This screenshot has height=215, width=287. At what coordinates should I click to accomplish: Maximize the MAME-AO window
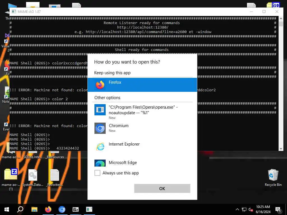pos(264,11)
